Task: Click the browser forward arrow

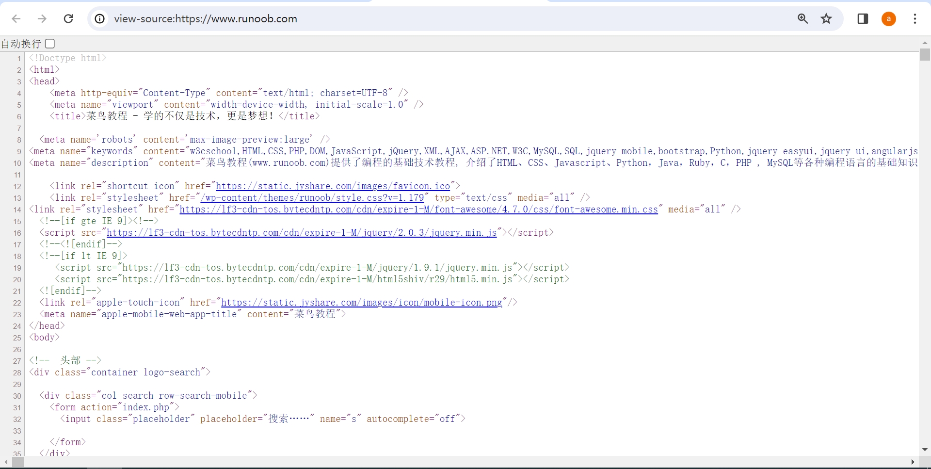Action: pyautogui.click(x=42, y=19)
